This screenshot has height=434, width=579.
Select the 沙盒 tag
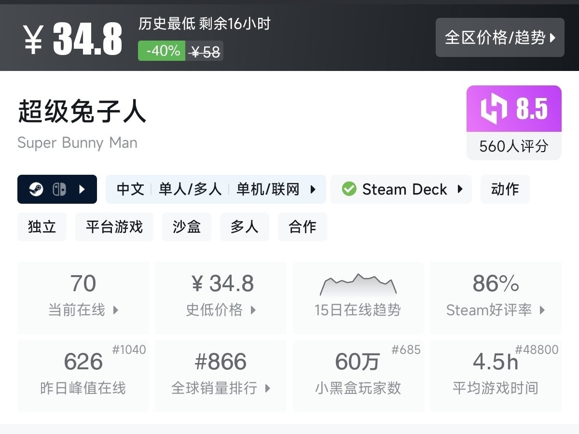(x=187, y=227)
